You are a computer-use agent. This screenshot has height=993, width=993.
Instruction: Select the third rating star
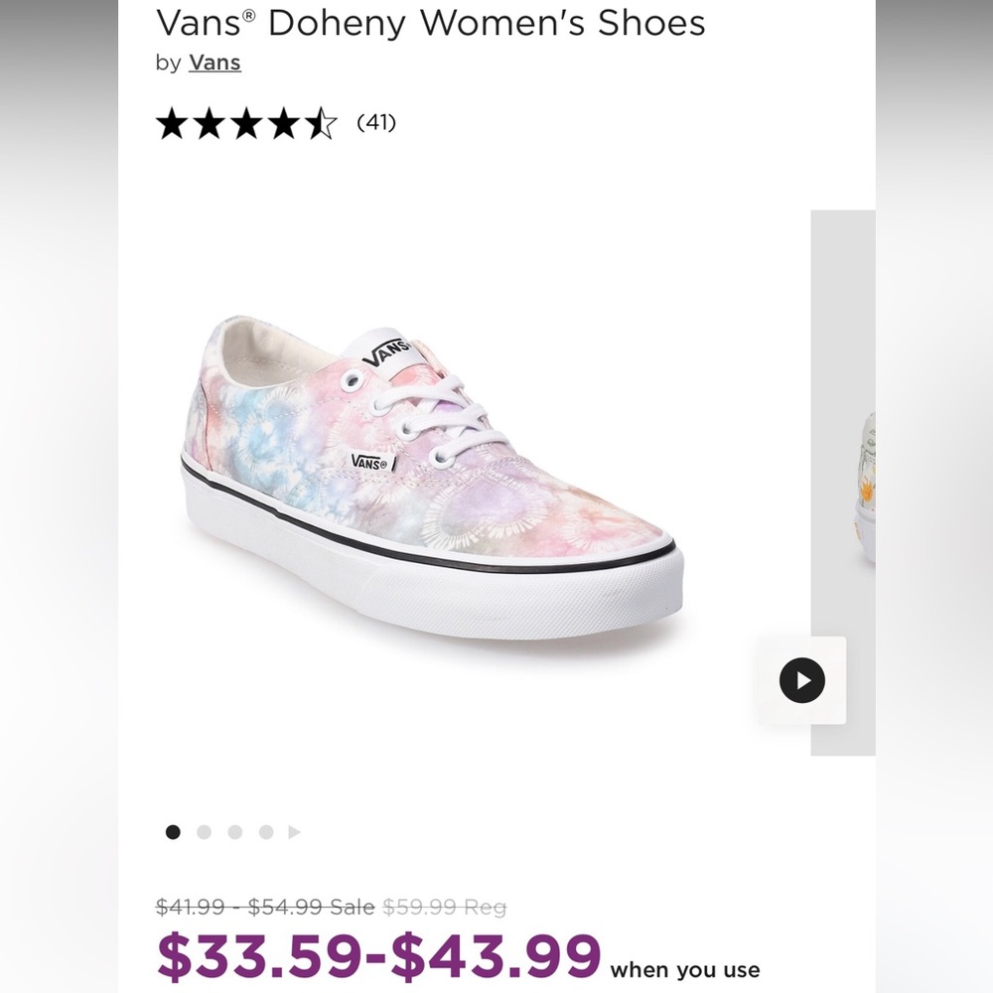click(245, 123)
